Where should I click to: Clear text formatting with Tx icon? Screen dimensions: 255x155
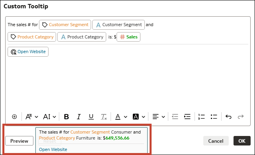pos(104,117)
